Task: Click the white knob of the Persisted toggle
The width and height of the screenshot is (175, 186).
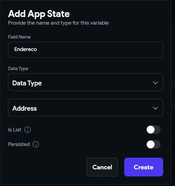Action: click(x=151, y=144)
